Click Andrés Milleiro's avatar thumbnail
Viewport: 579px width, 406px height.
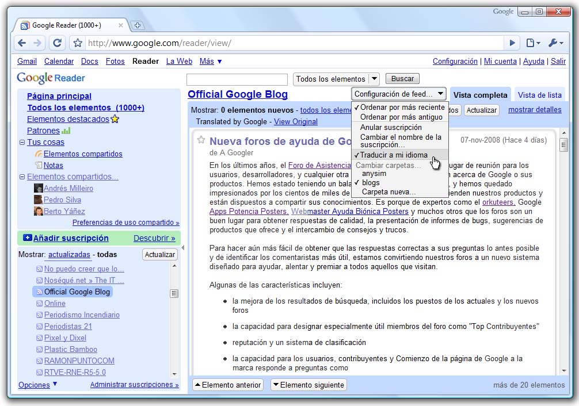[39, 188]
